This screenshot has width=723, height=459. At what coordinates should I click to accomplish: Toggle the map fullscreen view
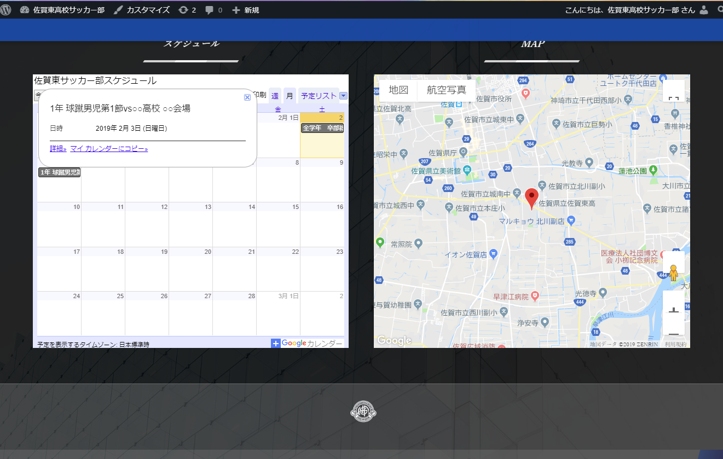(674, 91)
